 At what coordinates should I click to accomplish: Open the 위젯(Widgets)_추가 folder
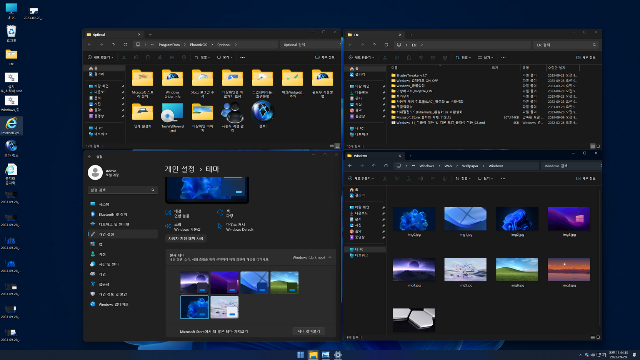(292, 83)
